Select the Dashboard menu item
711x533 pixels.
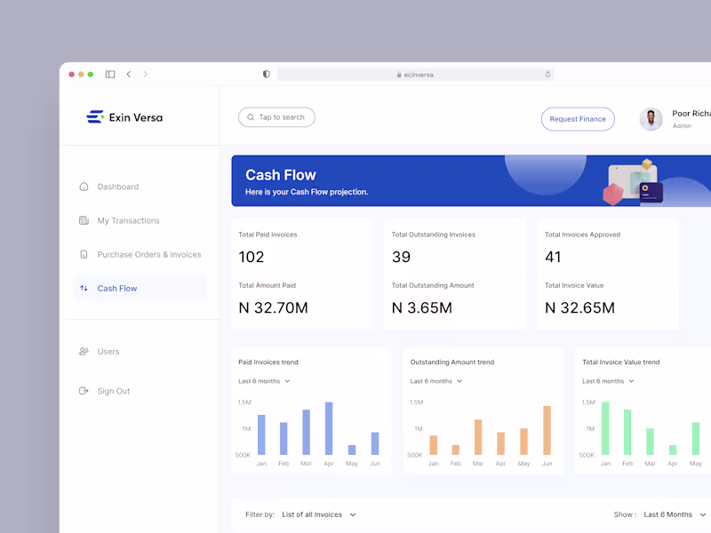click(x=118, y=187)
